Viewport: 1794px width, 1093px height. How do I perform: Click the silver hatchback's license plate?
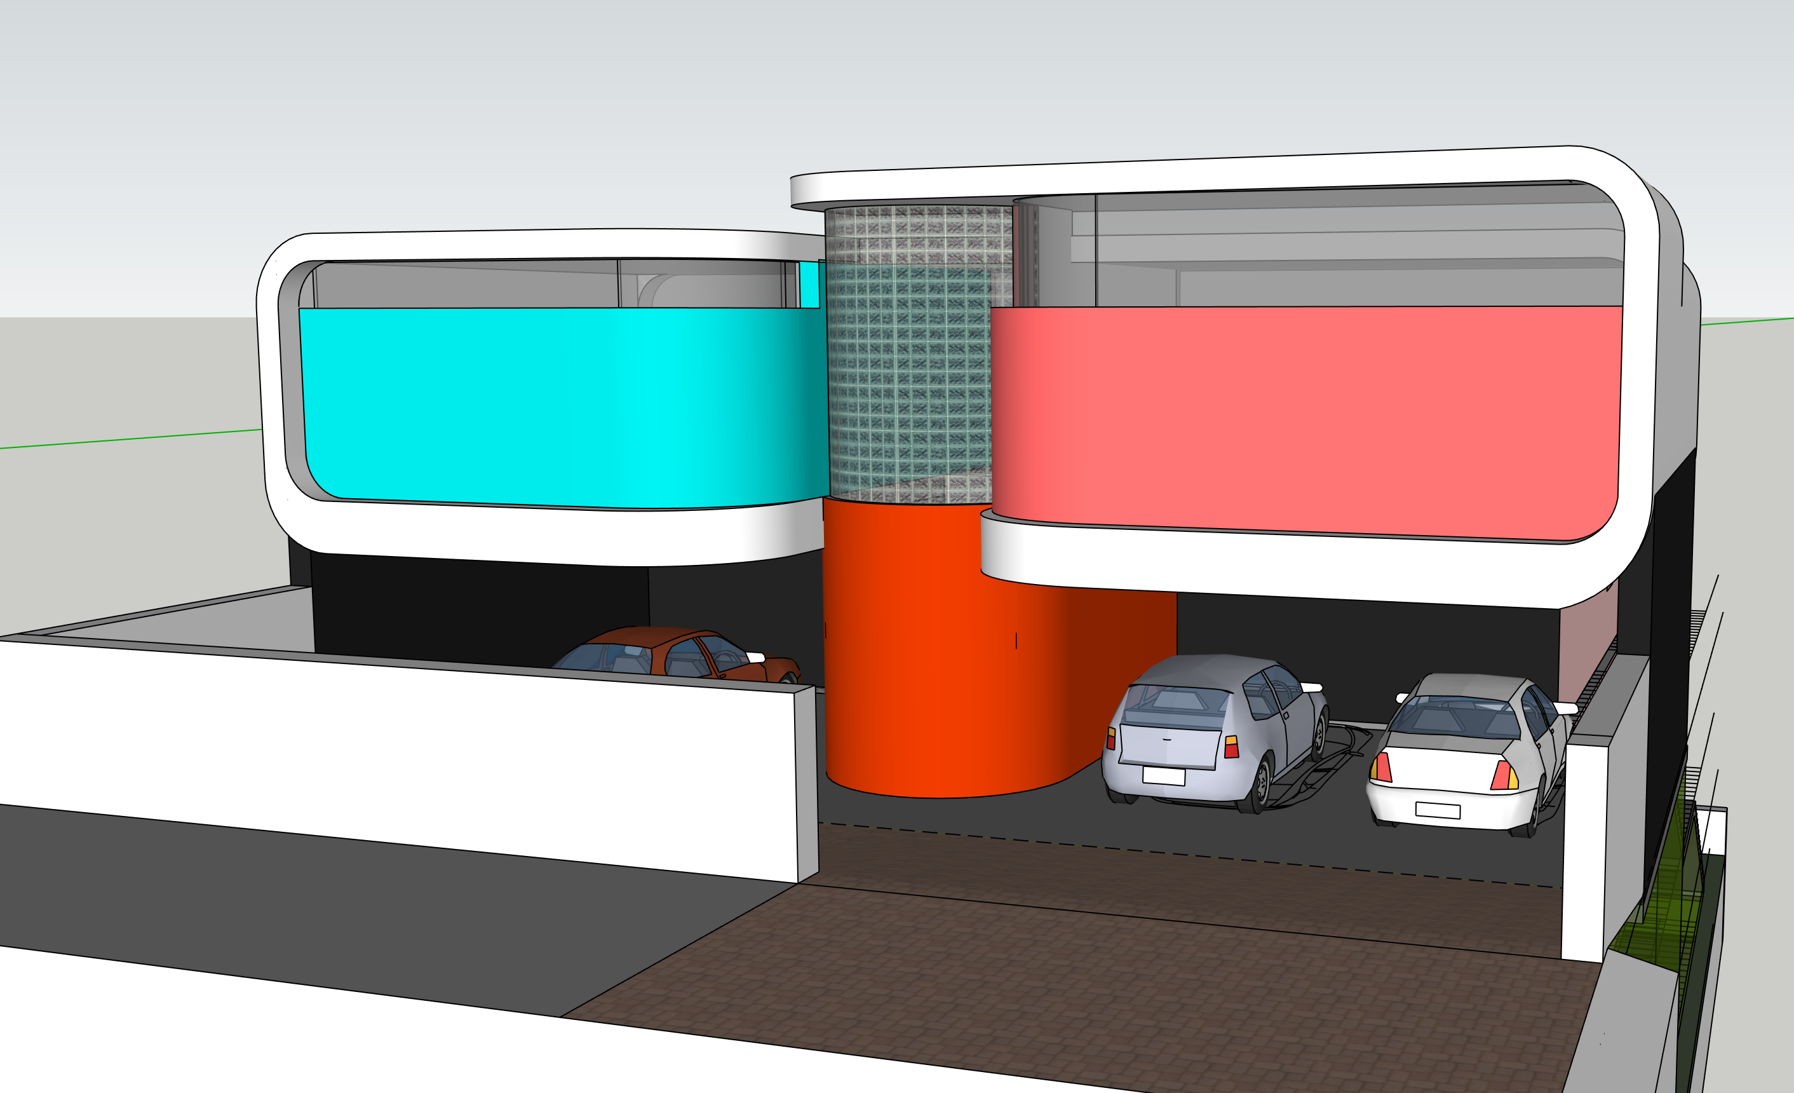tap(1163, 777)
